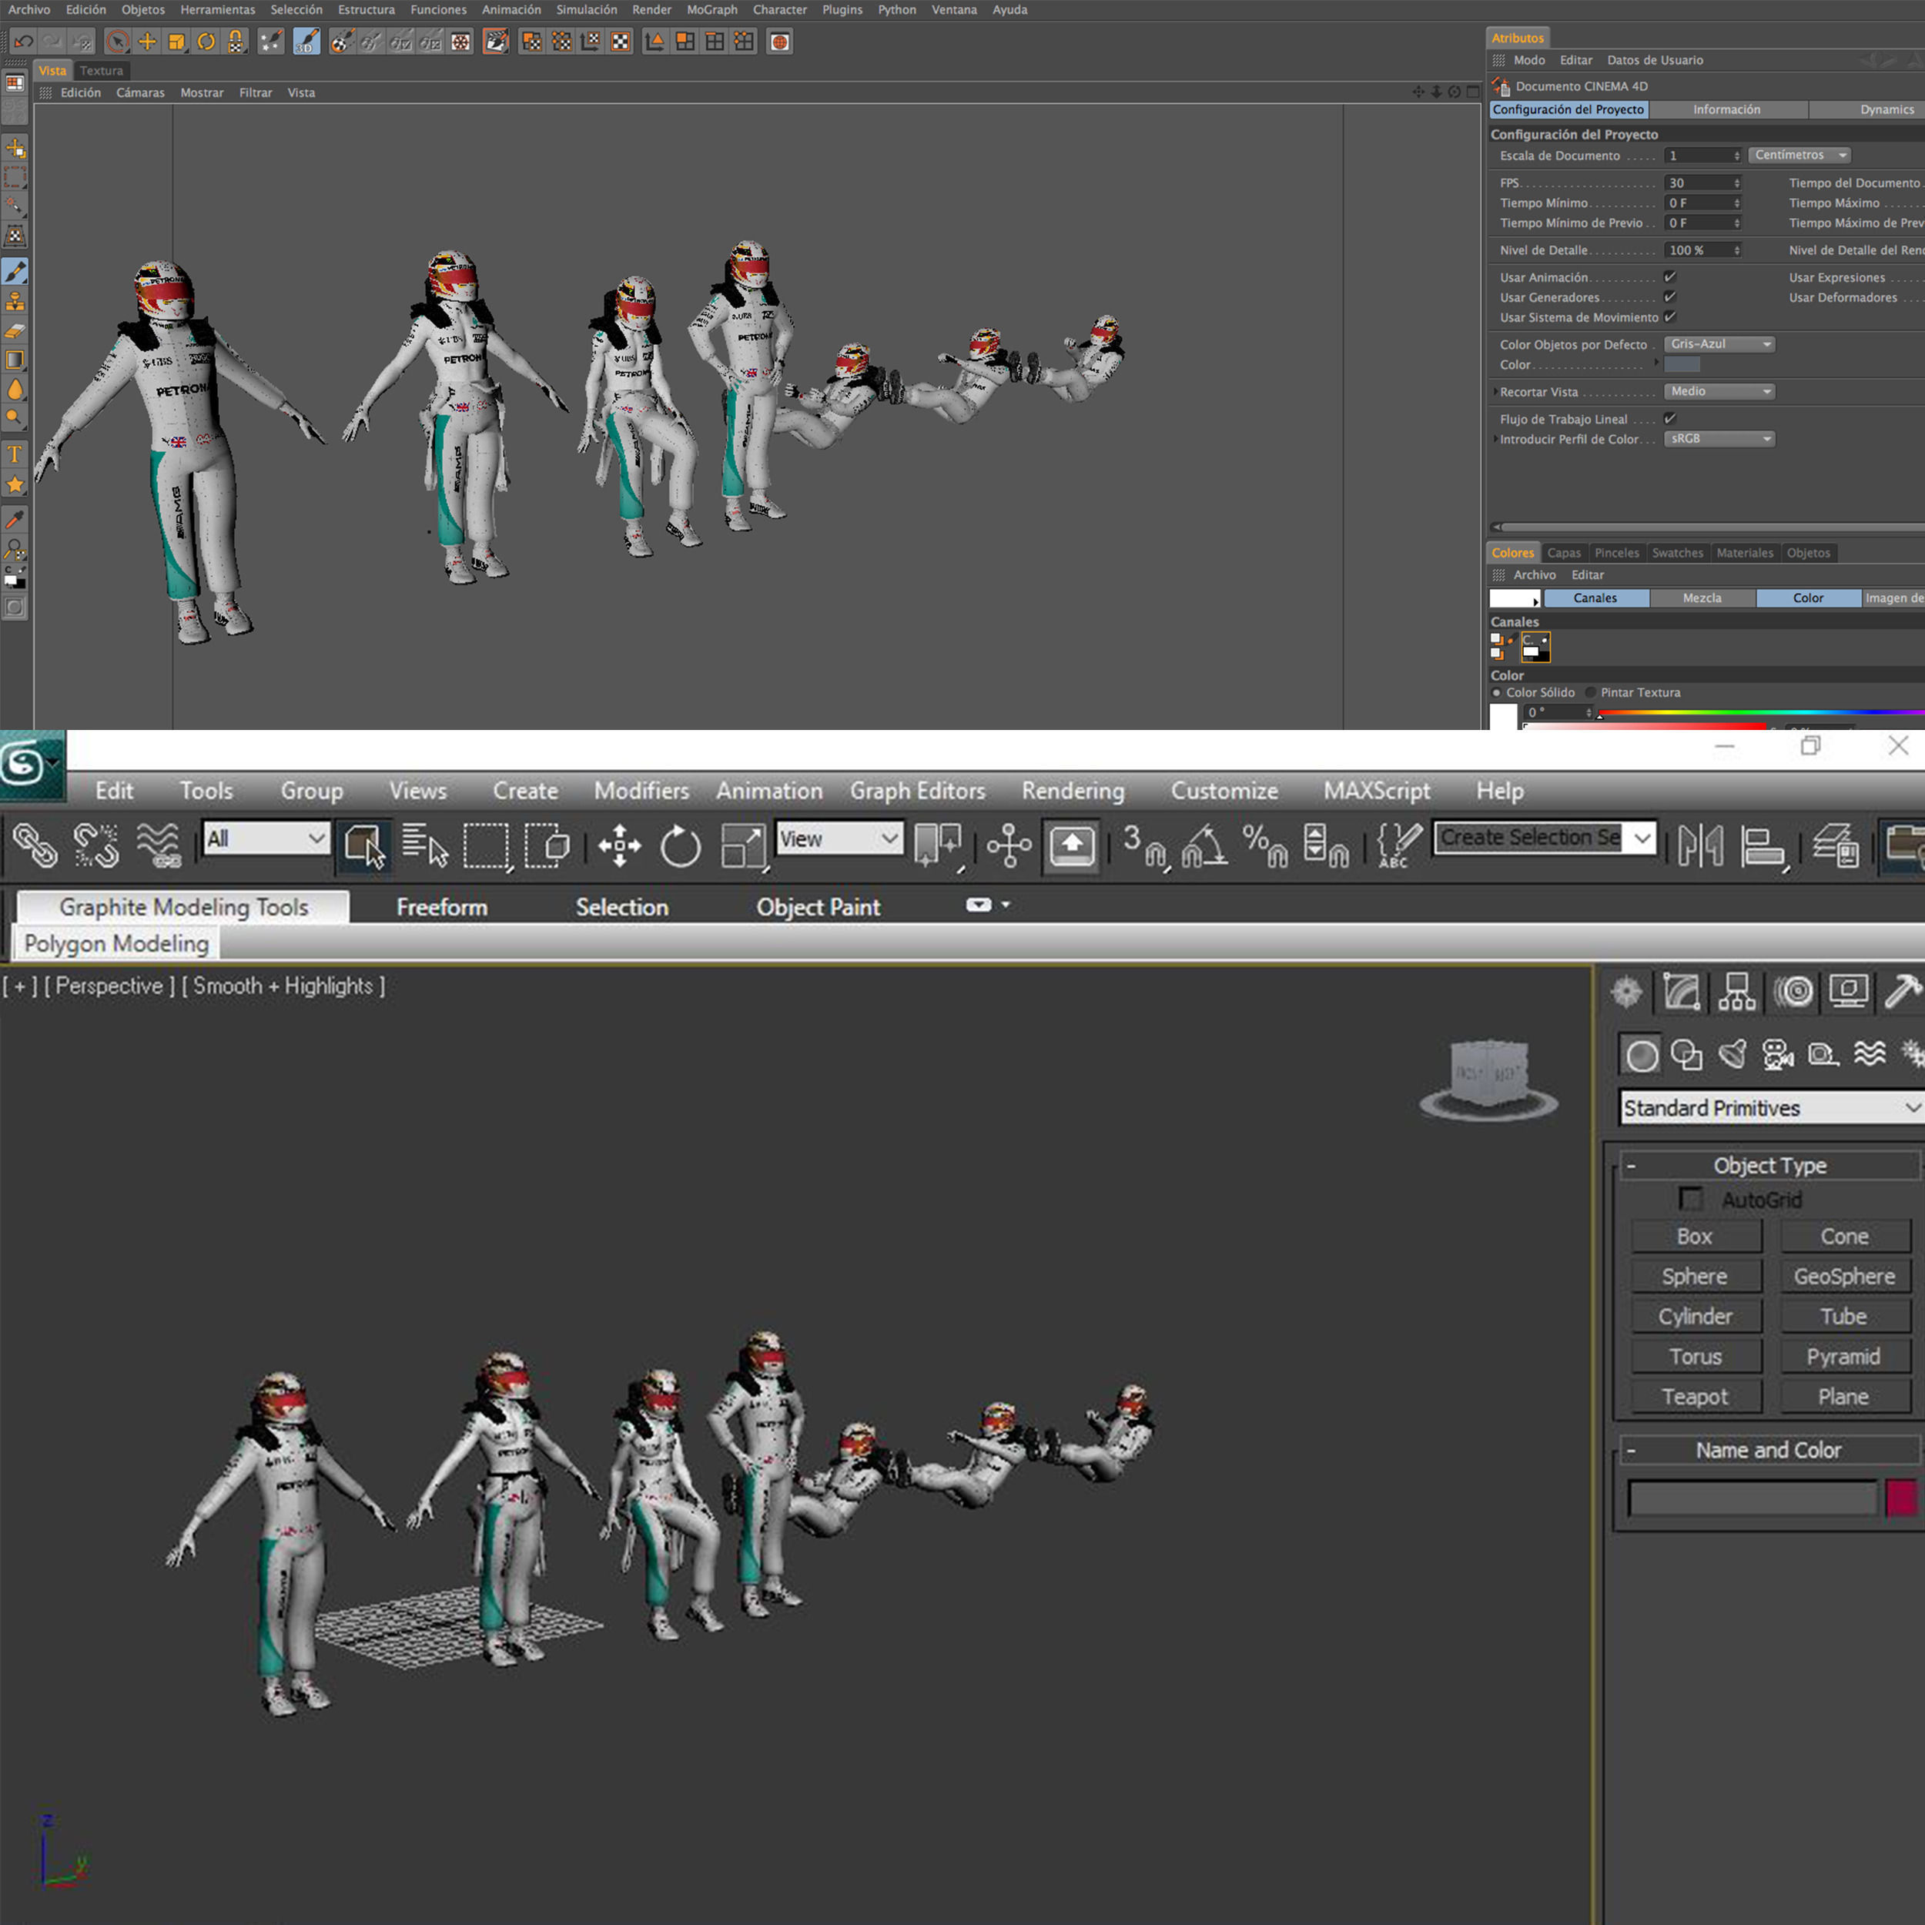Viewport: 1925px width, 1925px height.
Task: Toggle Flujo de Trabajo Lineal checkbox
Action: pyautogui.click(x=1670, y=418)
